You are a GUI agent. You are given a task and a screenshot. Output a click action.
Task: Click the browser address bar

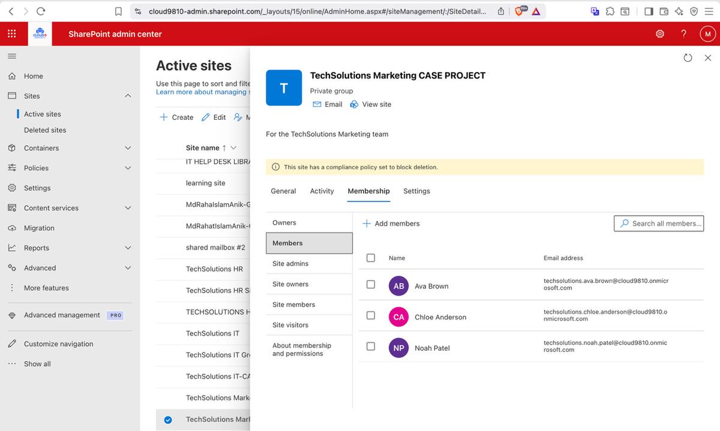[x=317, y=11]
